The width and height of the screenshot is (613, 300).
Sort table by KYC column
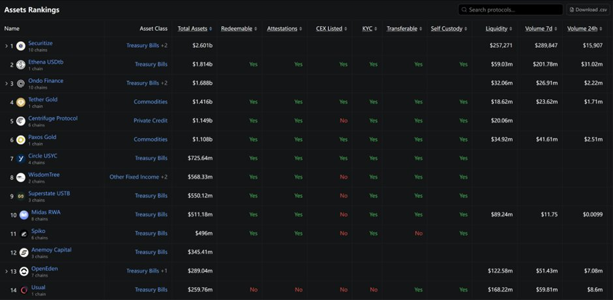pyautogui.click(x=370, y=29)
